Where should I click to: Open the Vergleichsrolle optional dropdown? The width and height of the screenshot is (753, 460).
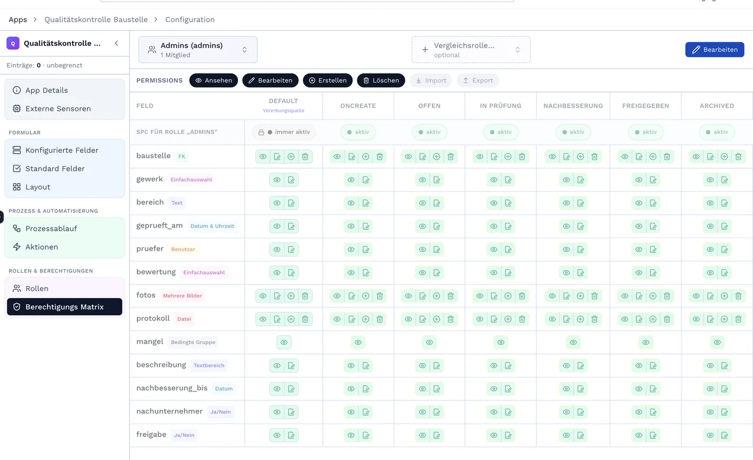coord(471,50)
